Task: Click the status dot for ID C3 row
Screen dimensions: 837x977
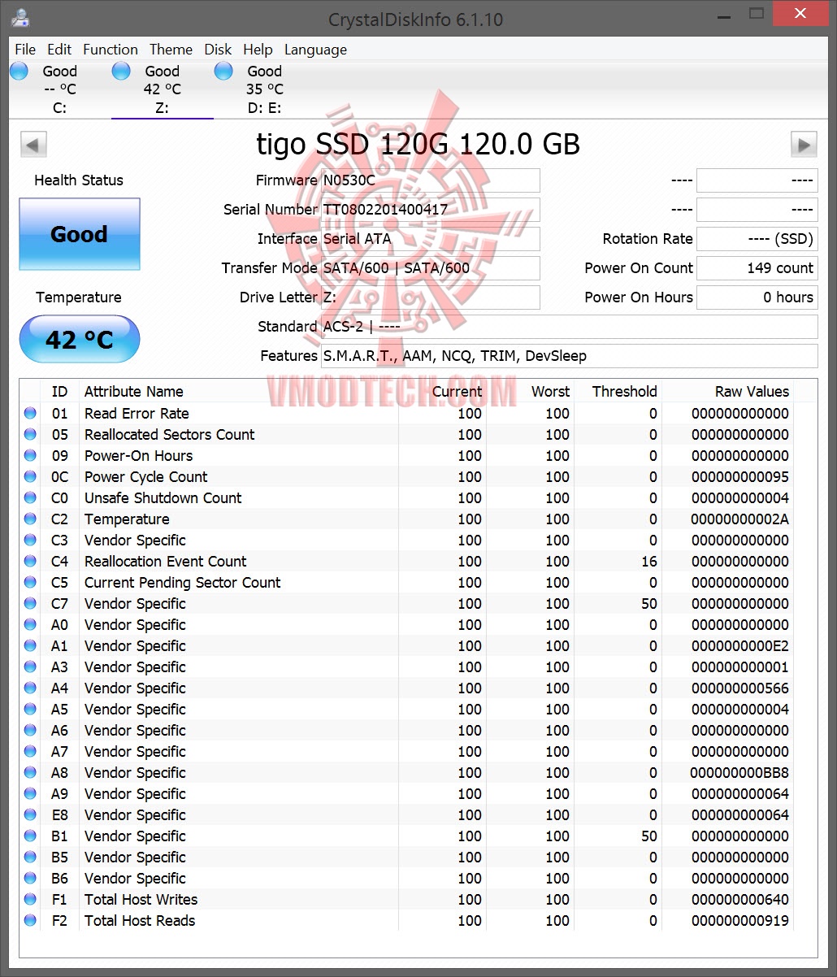Action: click(x=30, y=540)
